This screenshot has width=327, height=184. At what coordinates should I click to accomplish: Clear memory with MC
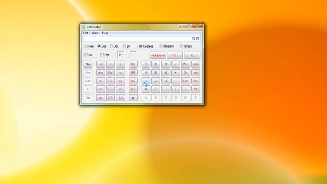pos(133,64)
